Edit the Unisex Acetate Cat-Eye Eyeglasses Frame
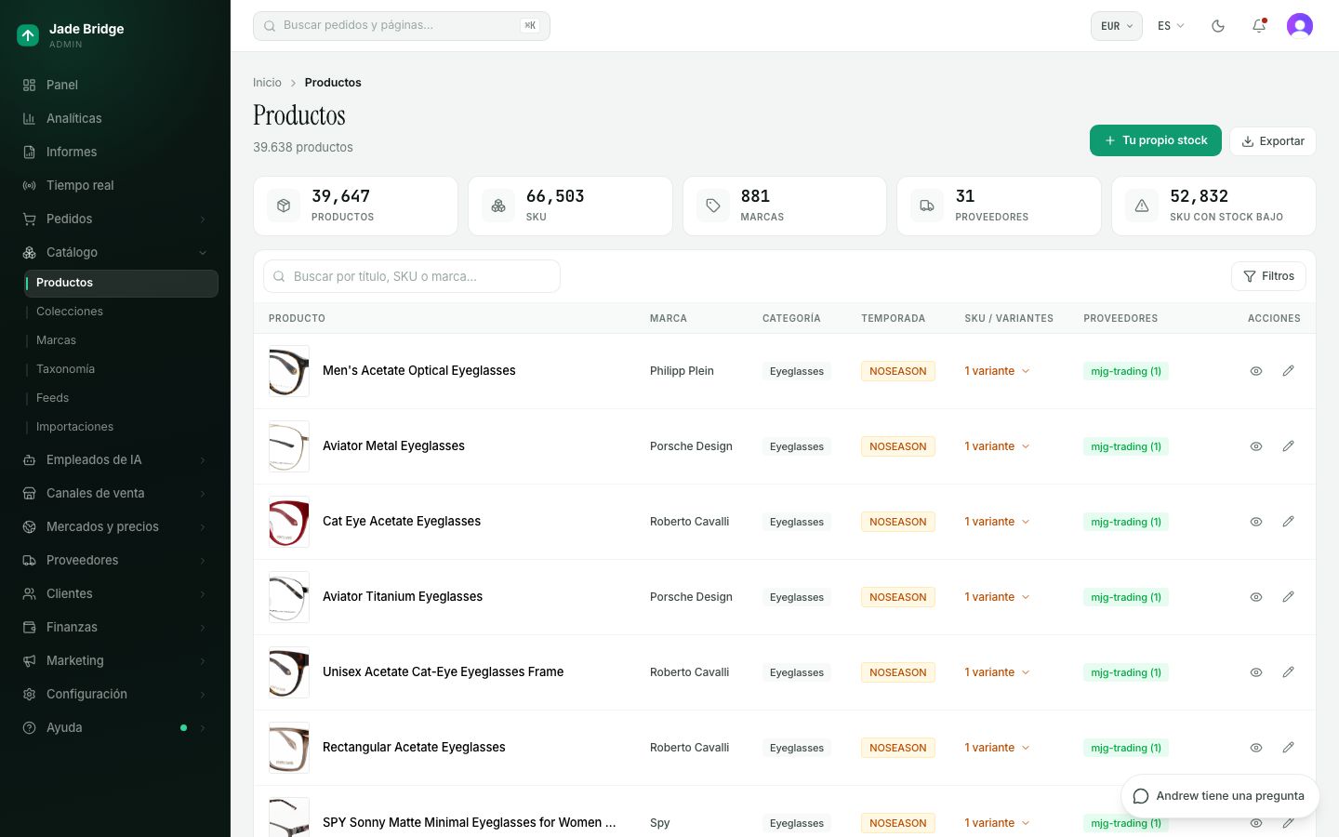1339x837 pixels. (x=1288, y=672)
